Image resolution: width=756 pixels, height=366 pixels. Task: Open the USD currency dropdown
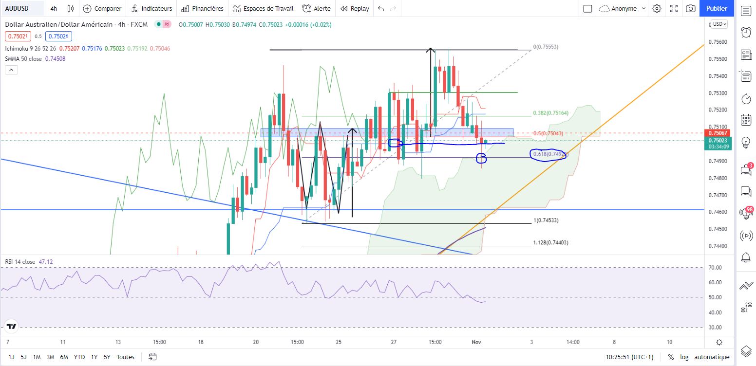pyautogui.click(x=719, y=24)
